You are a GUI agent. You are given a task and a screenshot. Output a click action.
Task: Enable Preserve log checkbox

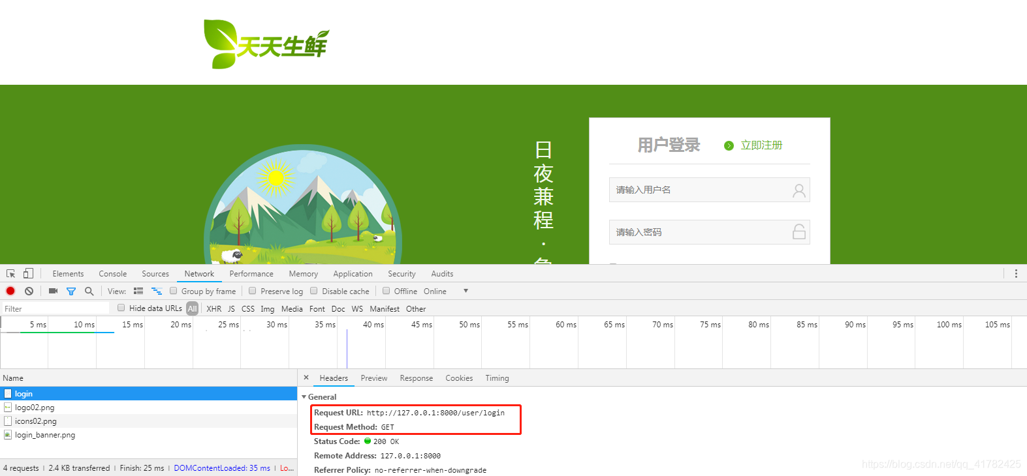[x=253, y=291]
